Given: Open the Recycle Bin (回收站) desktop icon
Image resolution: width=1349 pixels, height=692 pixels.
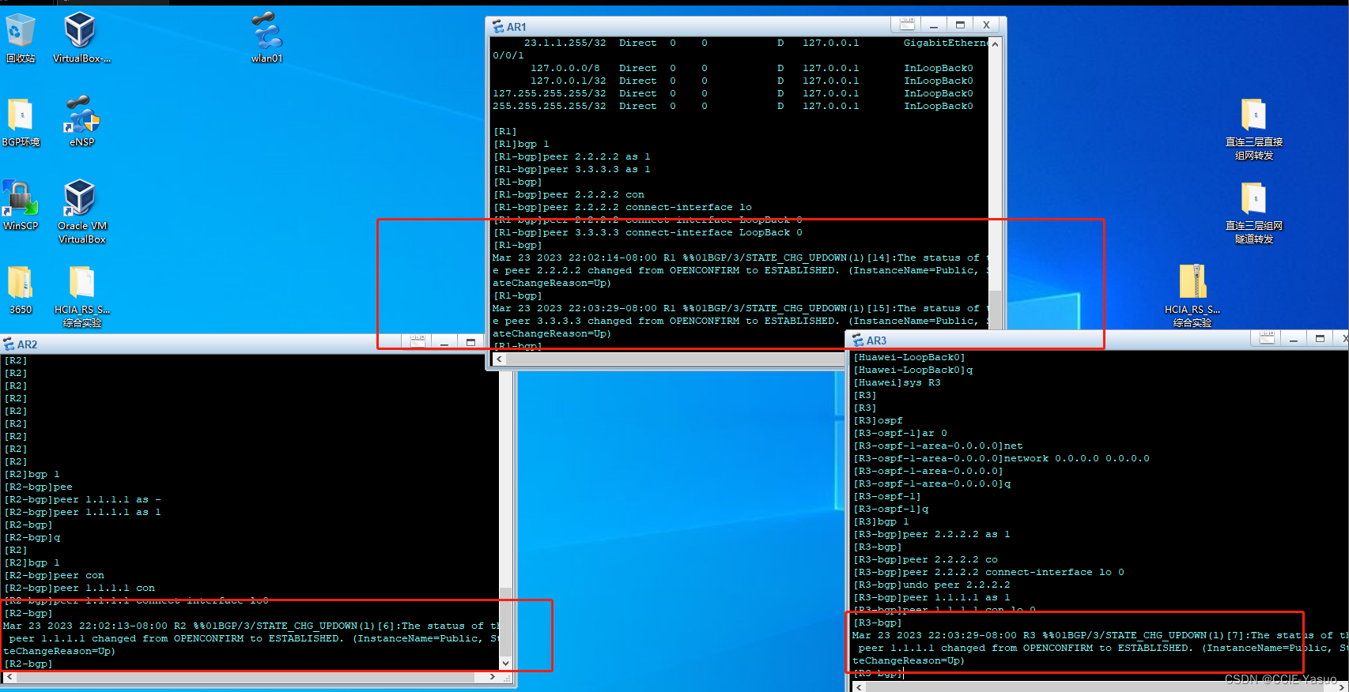Looking at the screenshot, I should tap(21, 38).
